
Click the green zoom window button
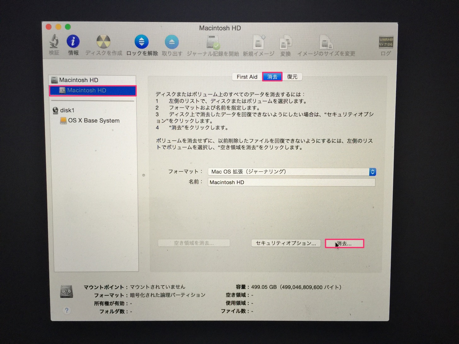click(68, 27)
